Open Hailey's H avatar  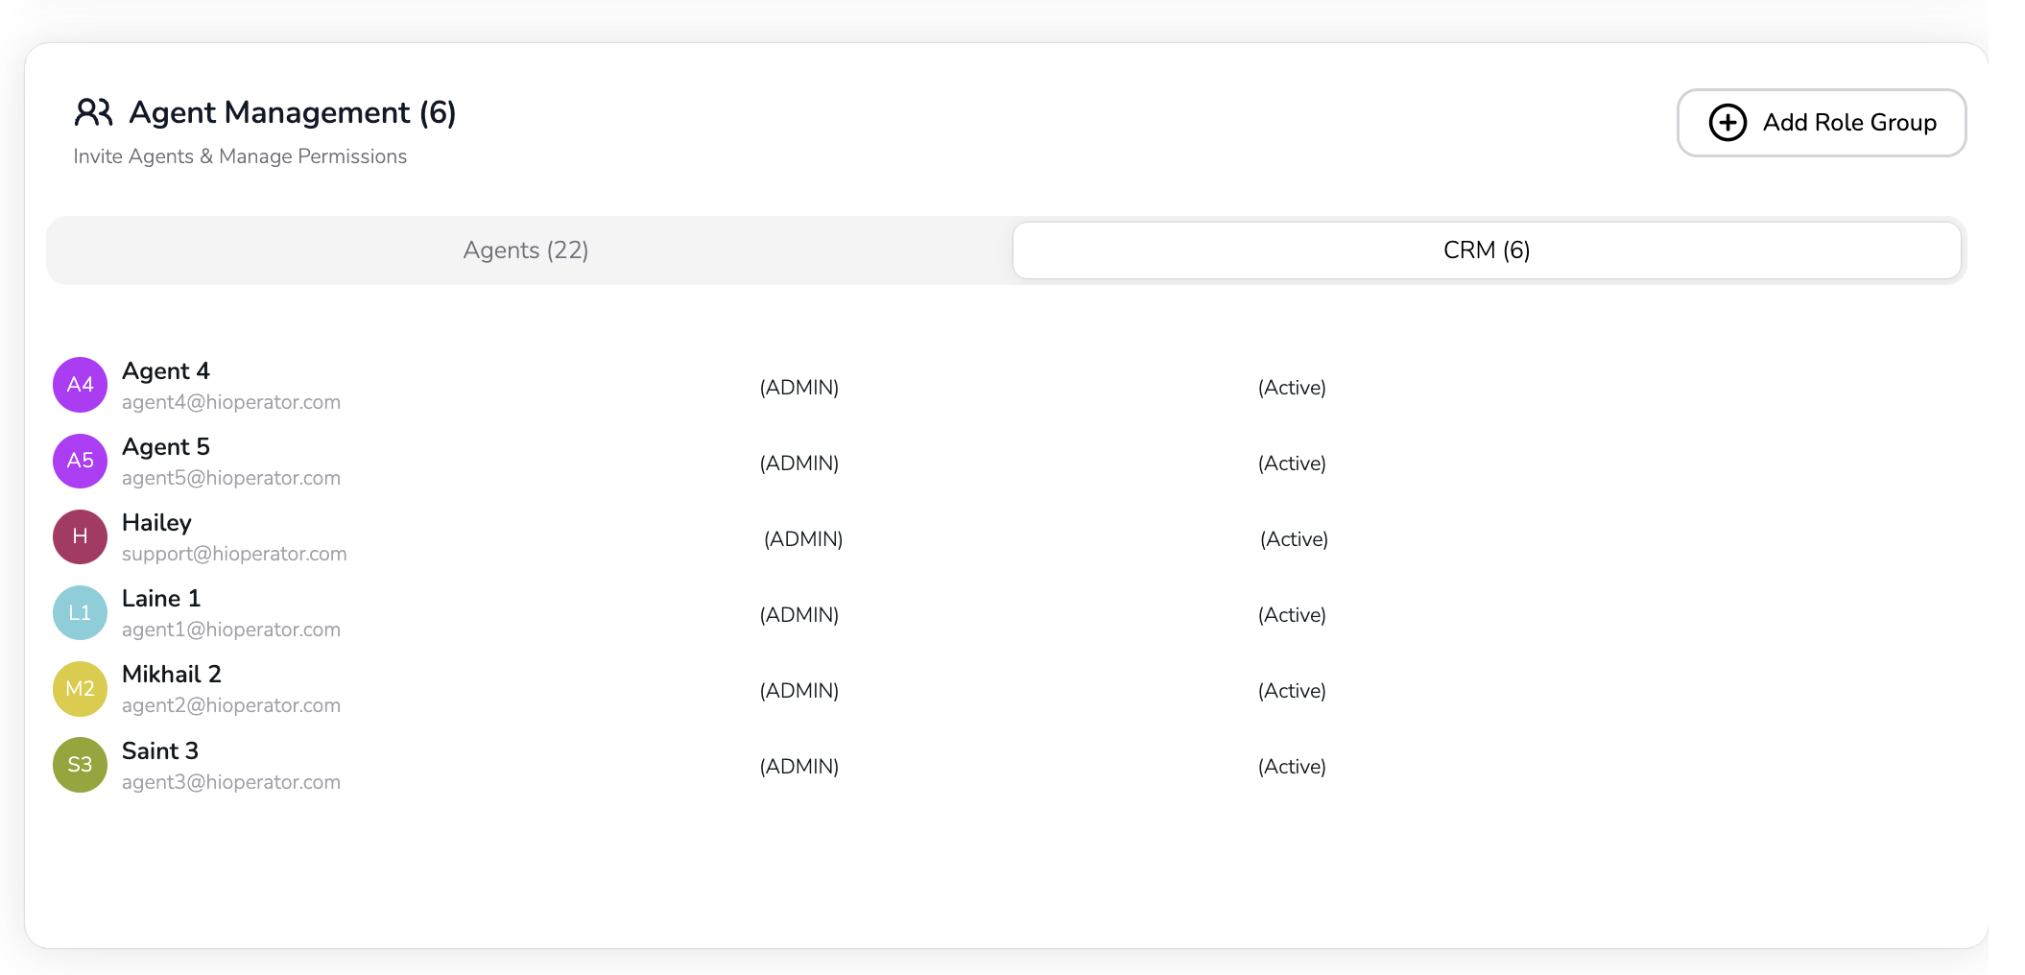[x=80, y=536]
